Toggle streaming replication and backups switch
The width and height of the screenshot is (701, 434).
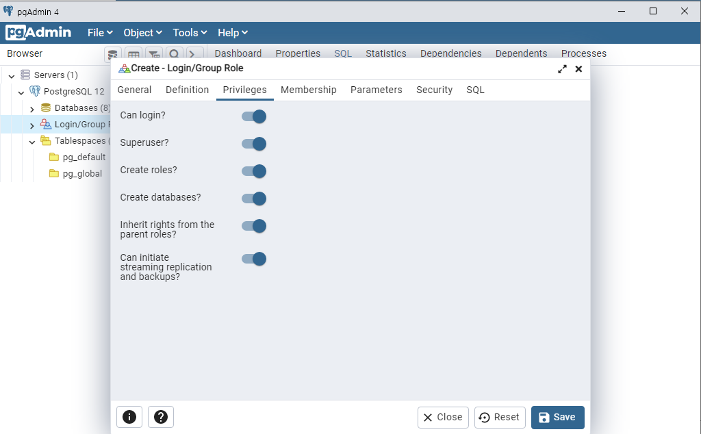[x=253, y=258]
